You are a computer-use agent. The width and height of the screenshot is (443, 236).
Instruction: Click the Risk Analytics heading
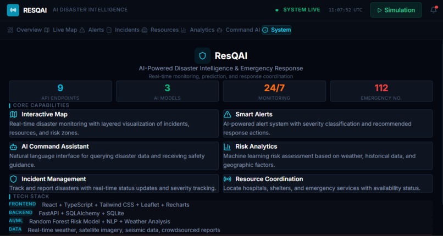tap(256, 147)
